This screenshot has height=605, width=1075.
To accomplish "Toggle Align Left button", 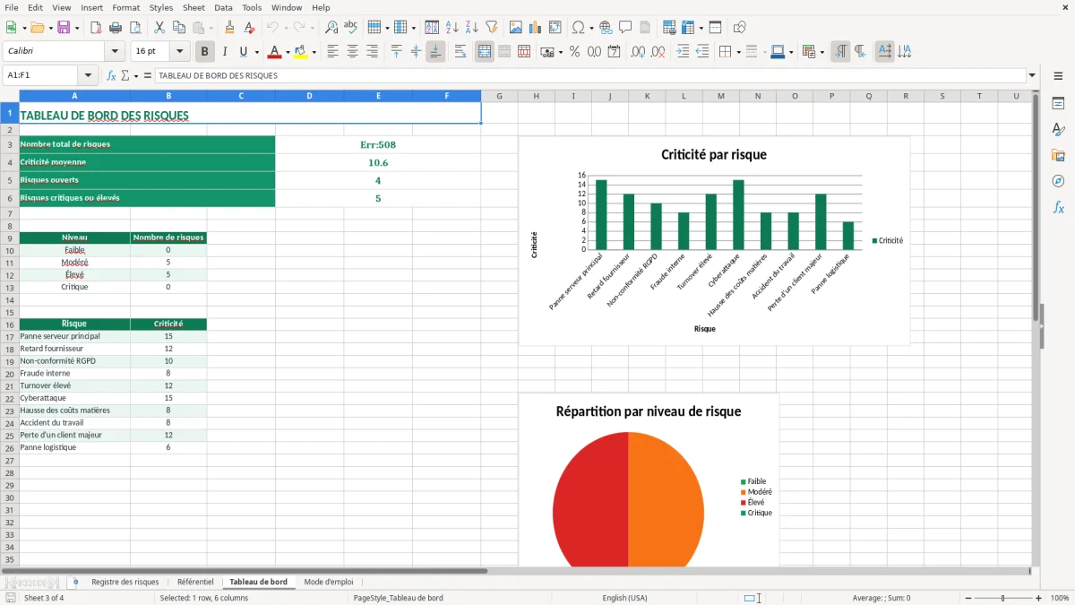I will tap(332, 52).
